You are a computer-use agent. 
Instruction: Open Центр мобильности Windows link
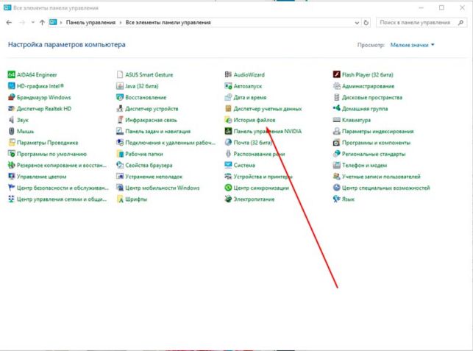(x=163, y=188)
